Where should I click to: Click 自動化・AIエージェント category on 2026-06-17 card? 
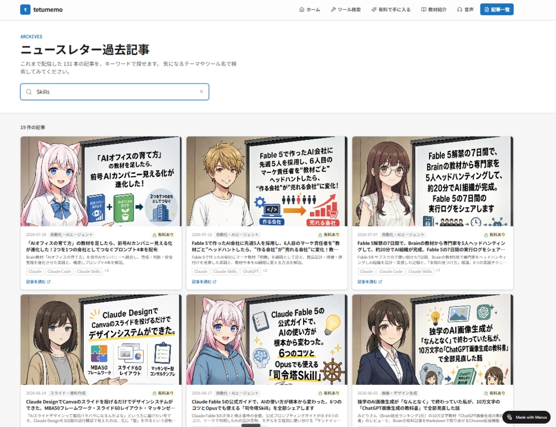(x=237, y=393)
